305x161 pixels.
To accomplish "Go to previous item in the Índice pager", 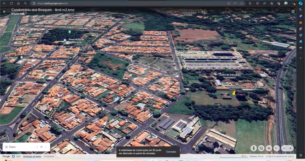I will coord(37,147).
